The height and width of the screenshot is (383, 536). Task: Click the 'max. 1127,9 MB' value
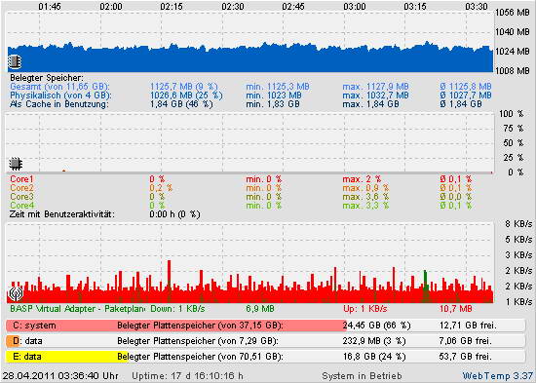[x=375, y=87]
